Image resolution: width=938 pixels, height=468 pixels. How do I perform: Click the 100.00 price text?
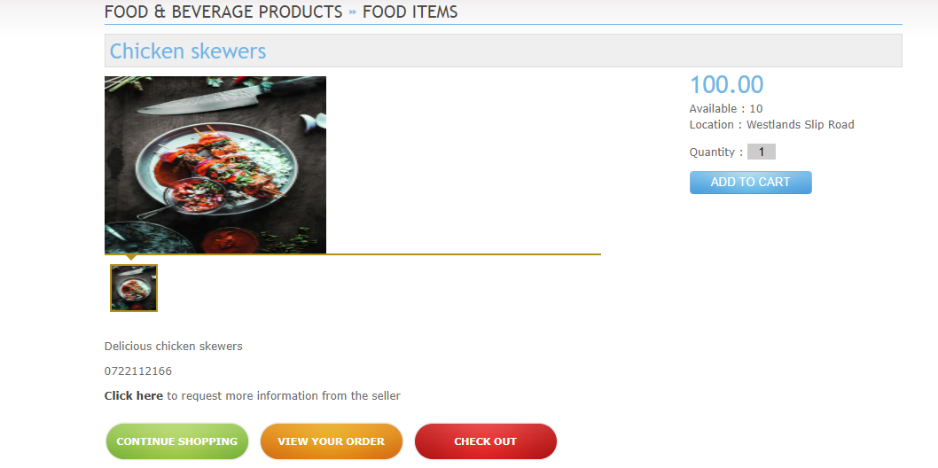pyautogui.click(x=726, y=85)
